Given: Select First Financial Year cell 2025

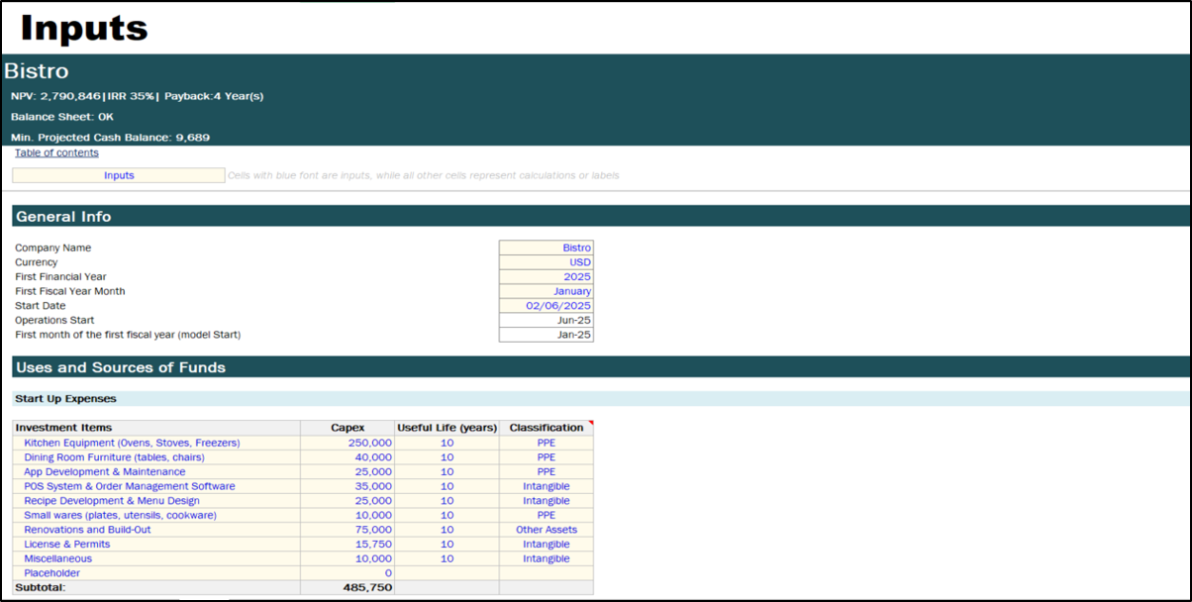Looking at the screenshot, I should coord(546,277).
